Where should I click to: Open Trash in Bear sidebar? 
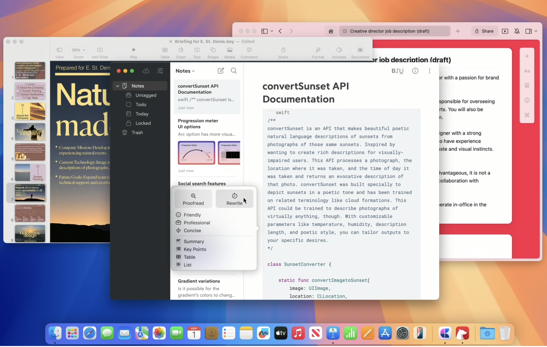tap(137, 133)
